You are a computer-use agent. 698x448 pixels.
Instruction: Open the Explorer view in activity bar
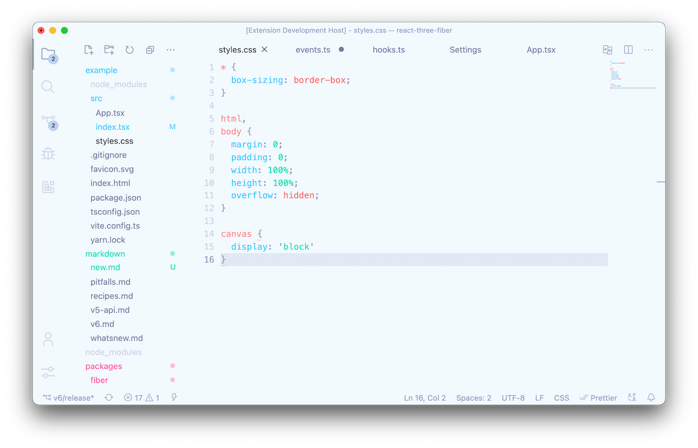click(x=48, y=55)
